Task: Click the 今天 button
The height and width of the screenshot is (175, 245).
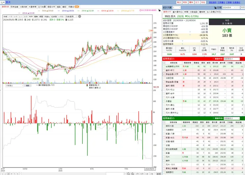Action: (243, 8)
